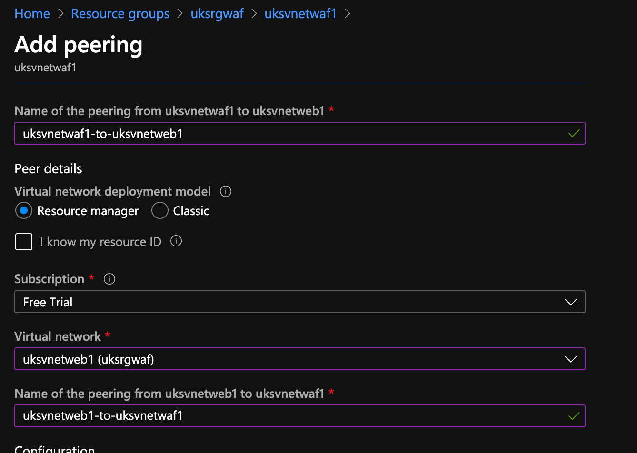The image size is (637, 453).
Task: Navigate to Resource groups breadcrumb
Action: (x=120, y=14)
